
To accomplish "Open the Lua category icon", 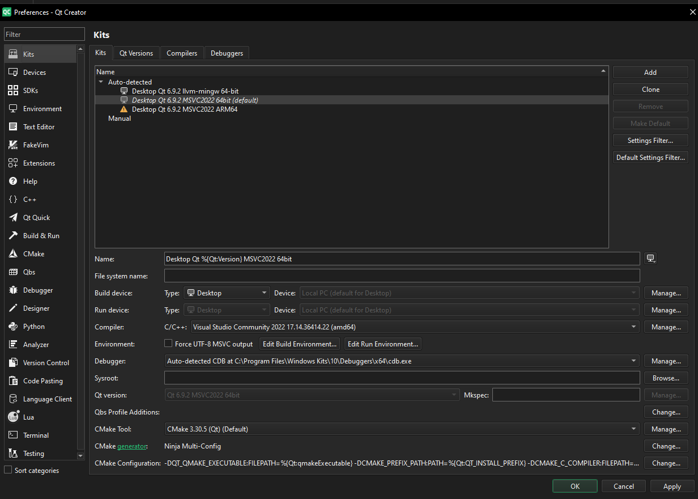I will [x=13, y=417].
